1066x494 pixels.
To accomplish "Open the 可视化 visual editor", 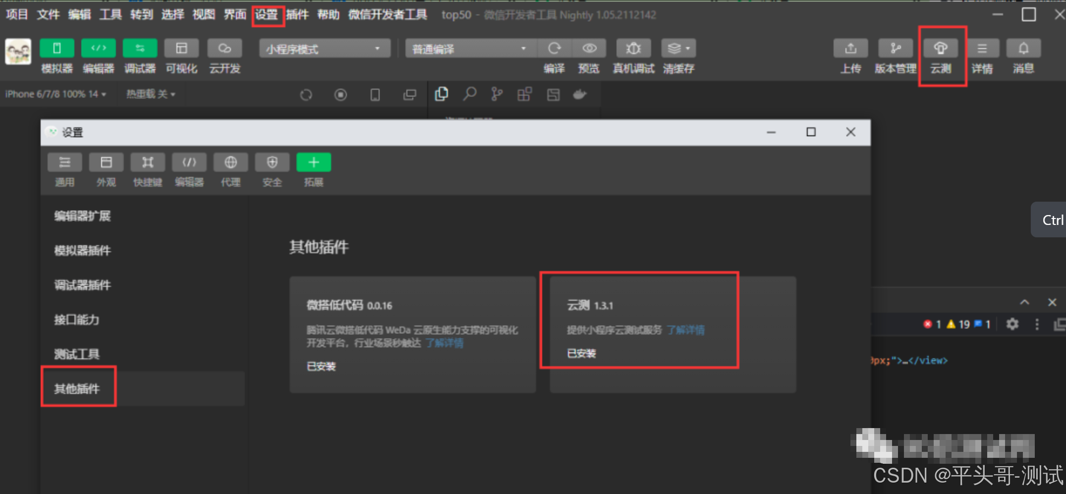I will (181, 49).
